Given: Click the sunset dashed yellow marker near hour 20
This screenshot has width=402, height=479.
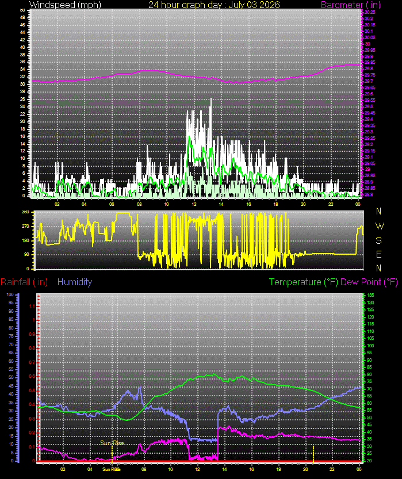Looking at the screenshot, I should (313, 453).
